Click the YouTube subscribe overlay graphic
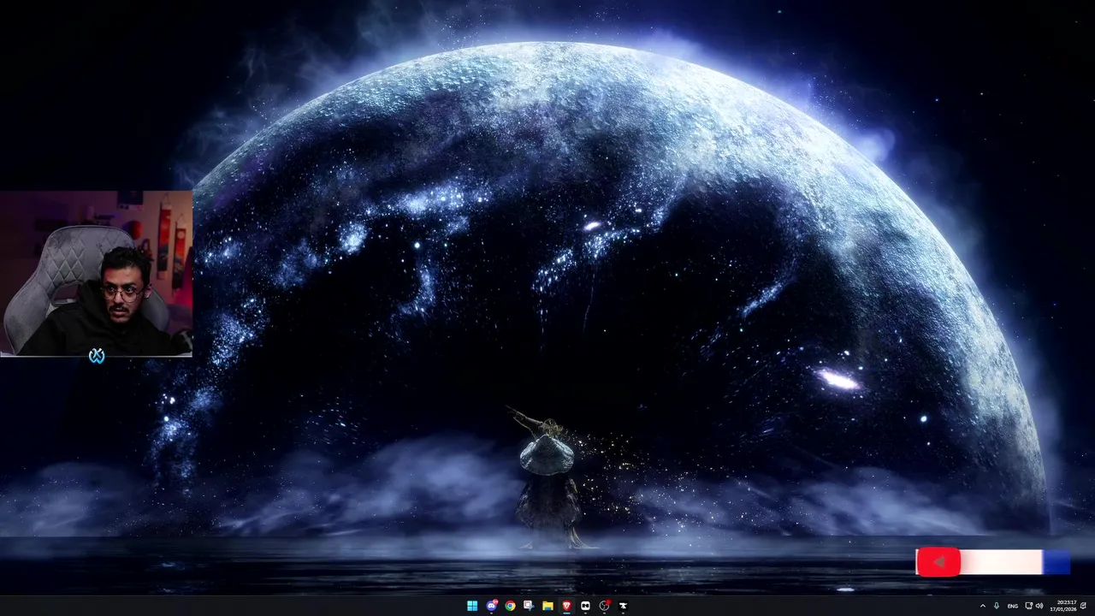1095x616 pixels. point(992,562)
